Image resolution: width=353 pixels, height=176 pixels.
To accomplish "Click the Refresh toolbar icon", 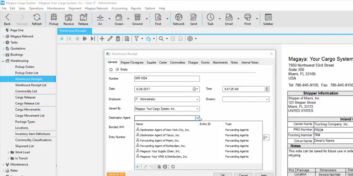I will pos(37,17).
